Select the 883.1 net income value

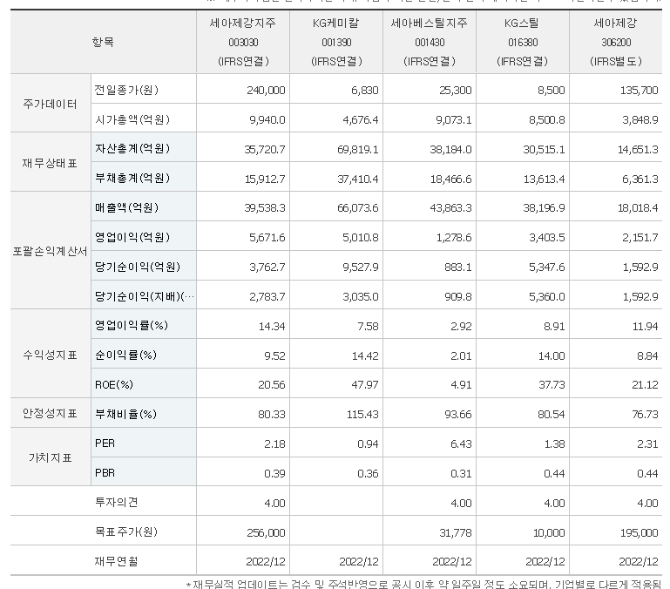point(458,267)
